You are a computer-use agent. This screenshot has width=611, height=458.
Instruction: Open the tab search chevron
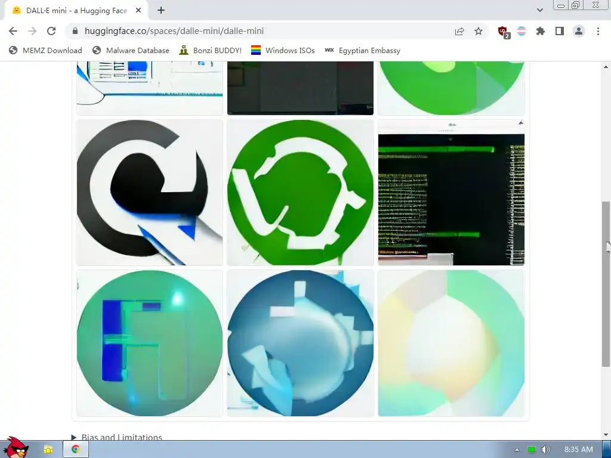(539, 10)
